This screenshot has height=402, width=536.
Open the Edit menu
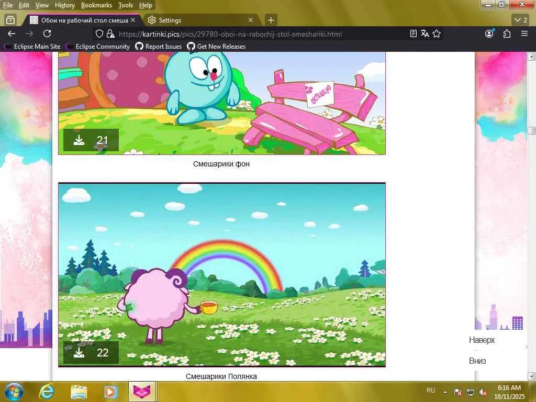(x=24, y=5)
